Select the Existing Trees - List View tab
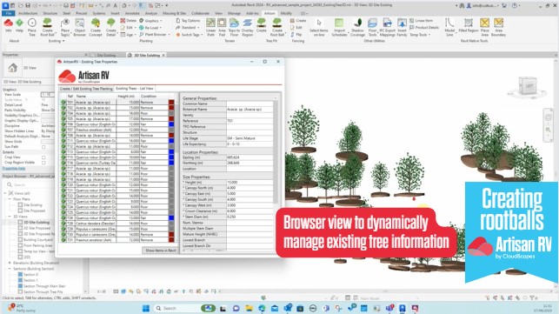Screen dimensions: 559x314 tap(135, 89)
